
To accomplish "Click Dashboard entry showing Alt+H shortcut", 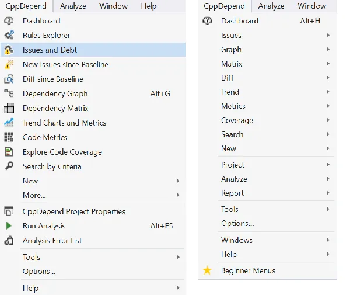I will point(267,21).
